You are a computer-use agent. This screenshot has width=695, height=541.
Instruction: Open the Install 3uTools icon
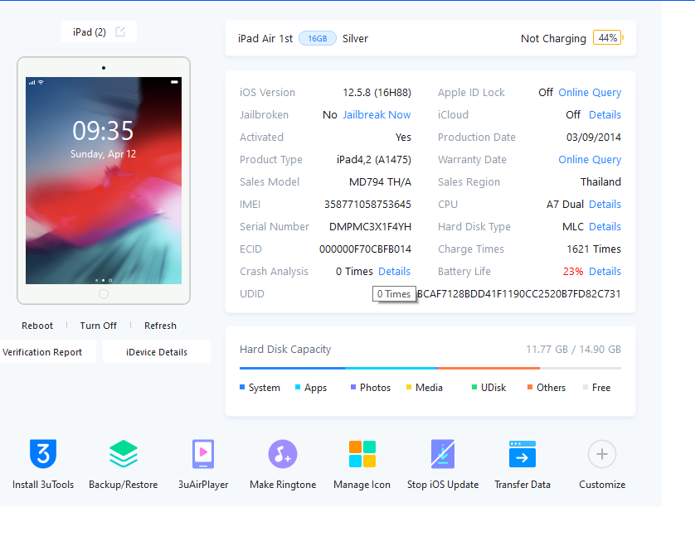[x=43, y=454]
